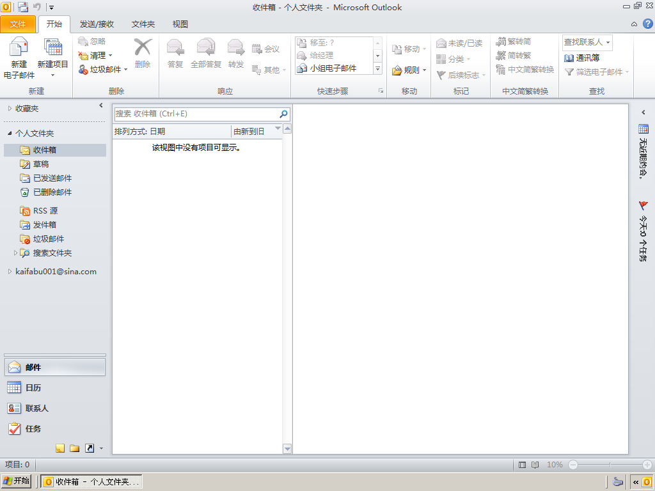Click the red flag tasks icon

[x=643, y=206]
